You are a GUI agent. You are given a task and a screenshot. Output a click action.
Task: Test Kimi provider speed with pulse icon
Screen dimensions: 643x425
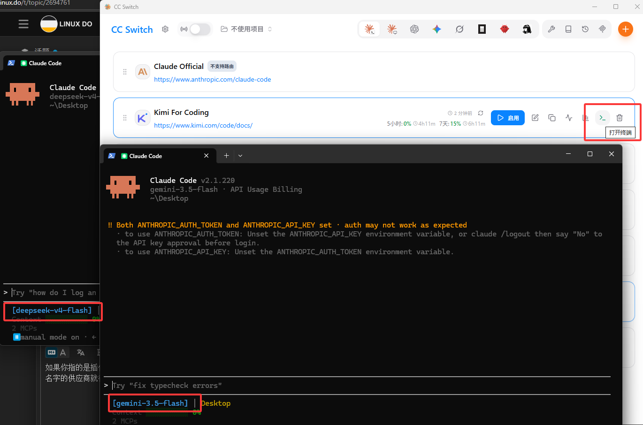(x=569, y=118)
